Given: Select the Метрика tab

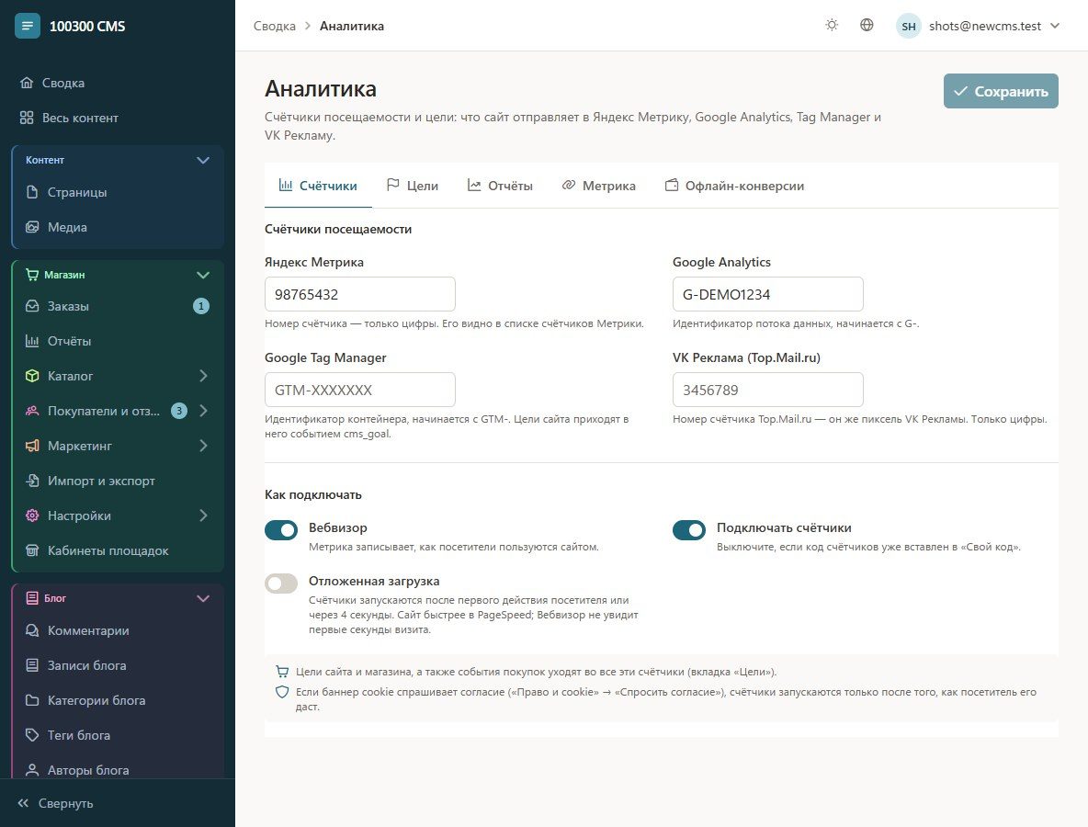Looking at the screenshot, I should (598, 186).
